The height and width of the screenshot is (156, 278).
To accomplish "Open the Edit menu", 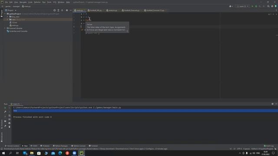I will [11, 2].
